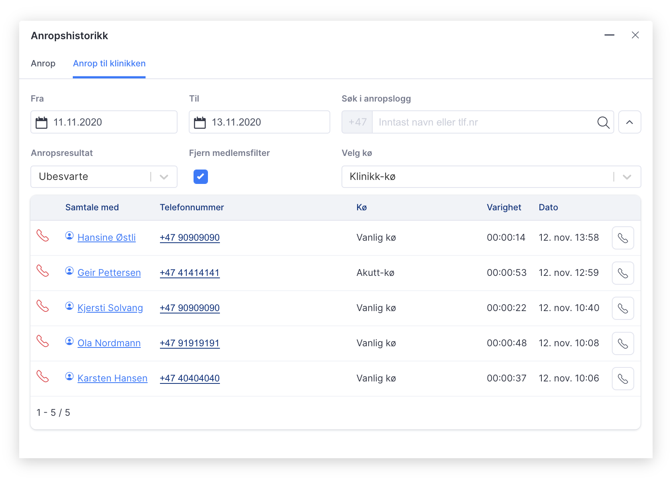
Task: Click red missed-call icon in Karsten Hansen row
Action: [x=43, y=376]
